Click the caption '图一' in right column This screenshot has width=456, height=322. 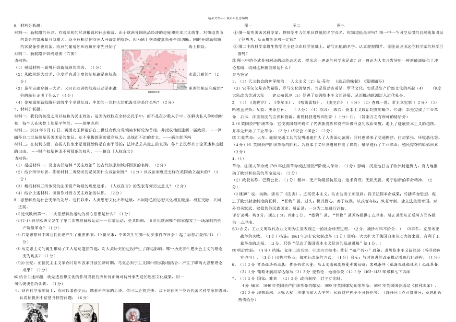click(x=248, y=25)
